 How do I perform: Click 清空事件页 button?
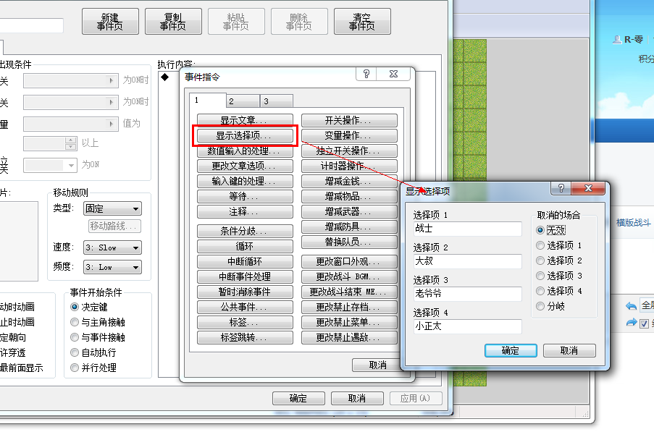[362, 22]
